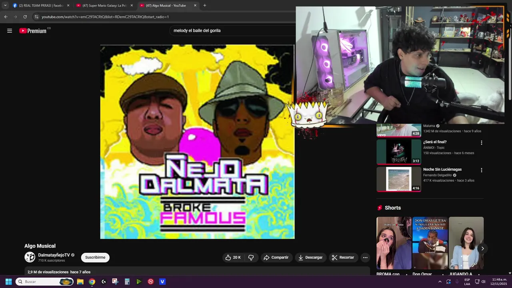The width and height of the screenshot is (512, 288).
Task: Go to YouTube Premium home logo
Action: [33, 31]
